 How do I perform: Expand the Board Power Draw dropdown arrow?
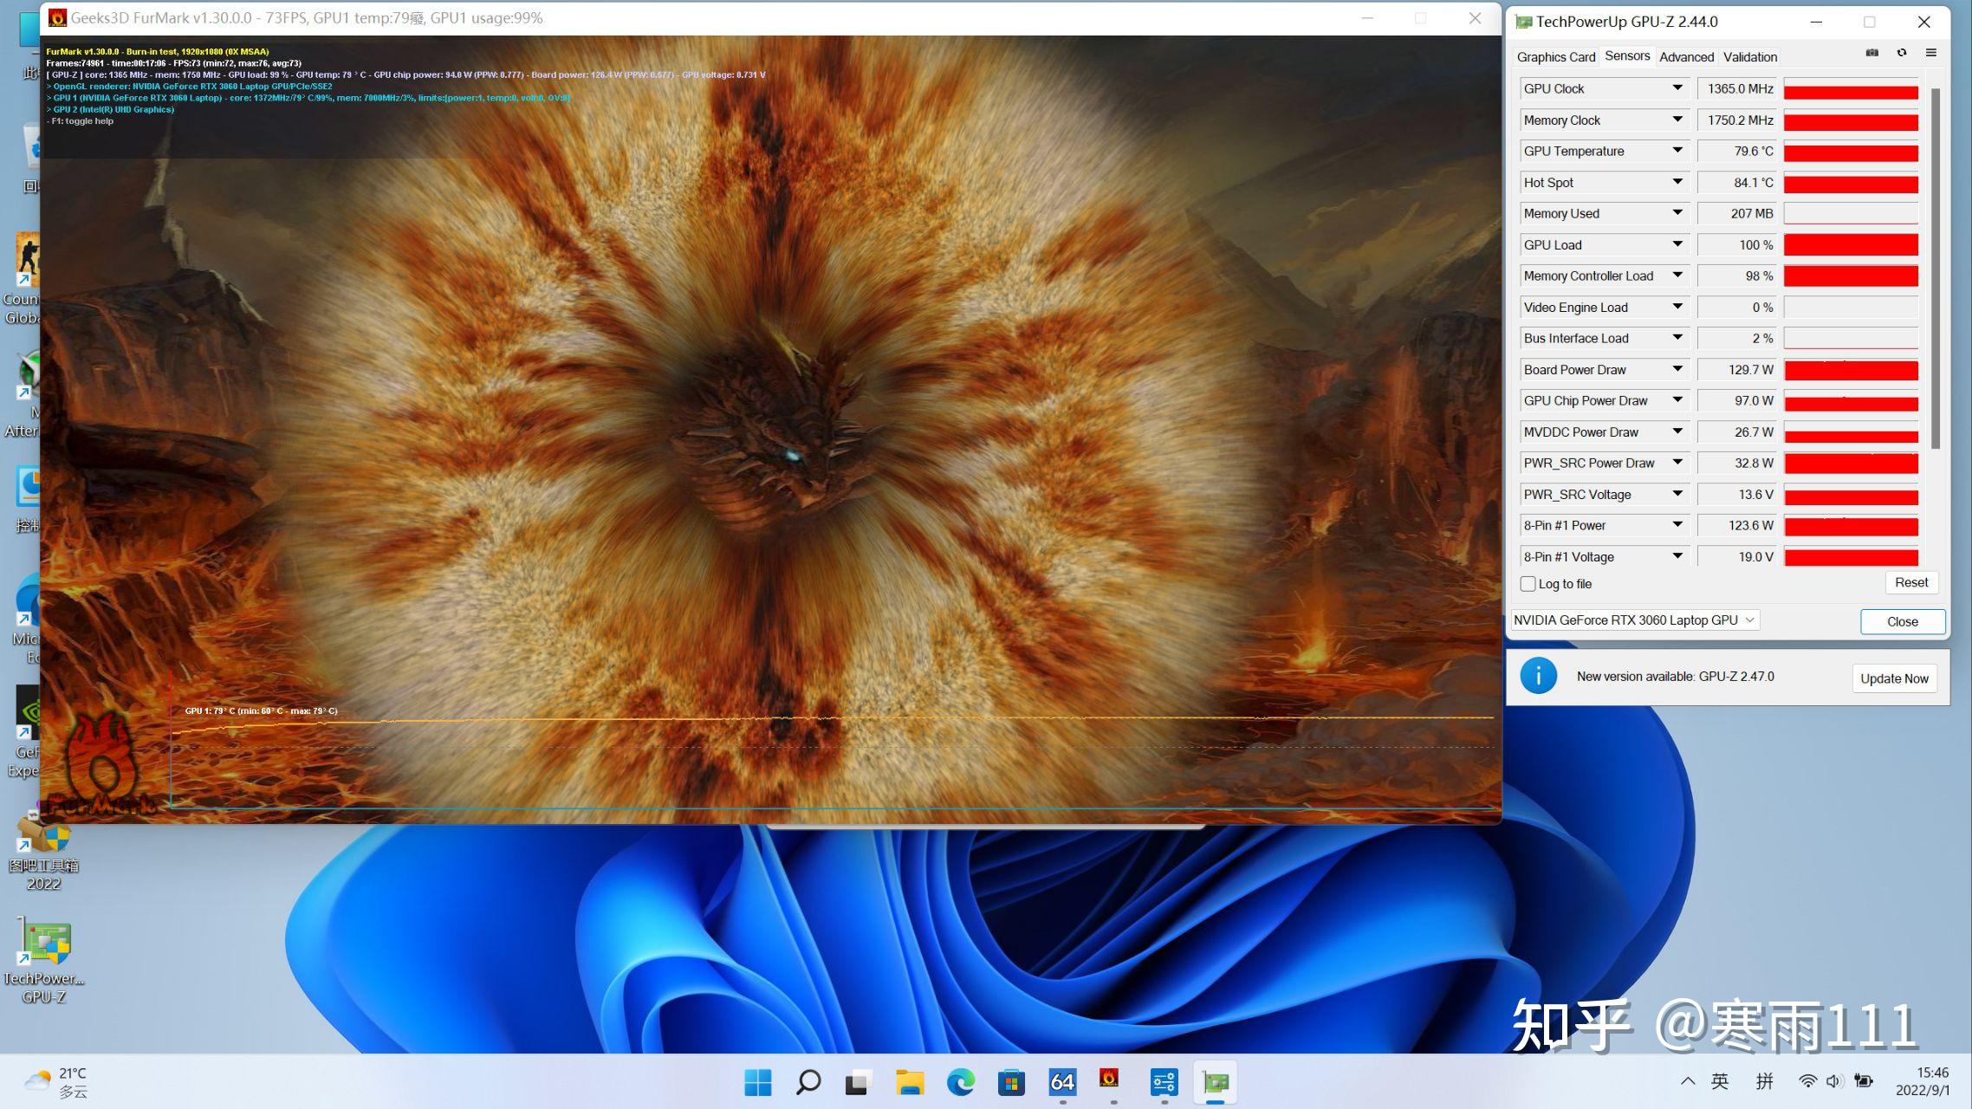pos(1677,369)
